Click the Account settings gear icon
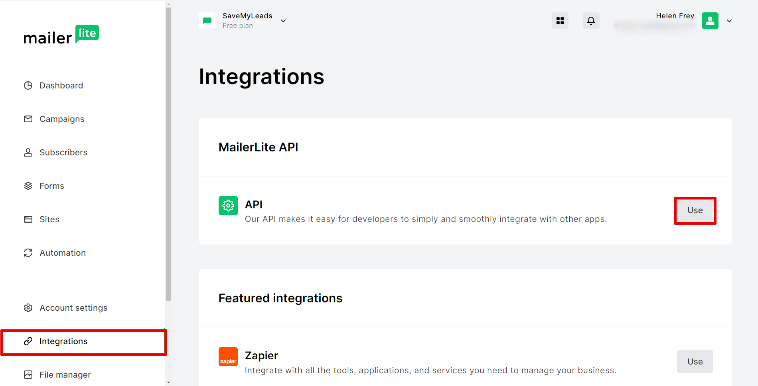The width and height of the screenshot is (758, 386). 28,308
